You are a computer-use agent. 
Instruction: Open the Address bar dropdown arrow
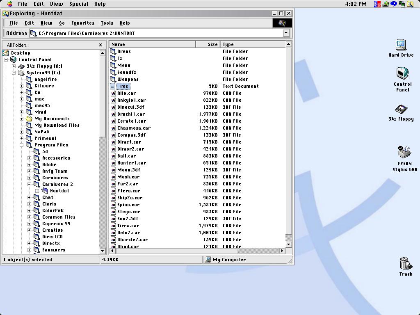point(286,33)
